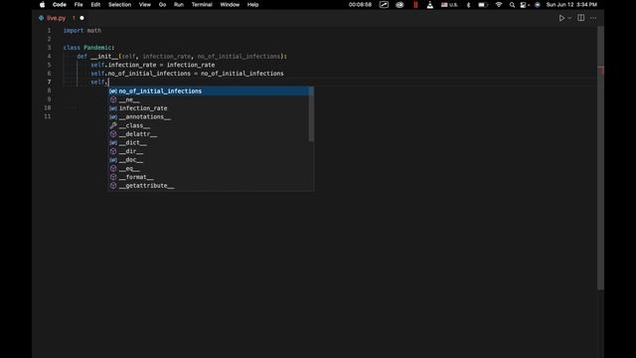Open the Selection menu

119,5
